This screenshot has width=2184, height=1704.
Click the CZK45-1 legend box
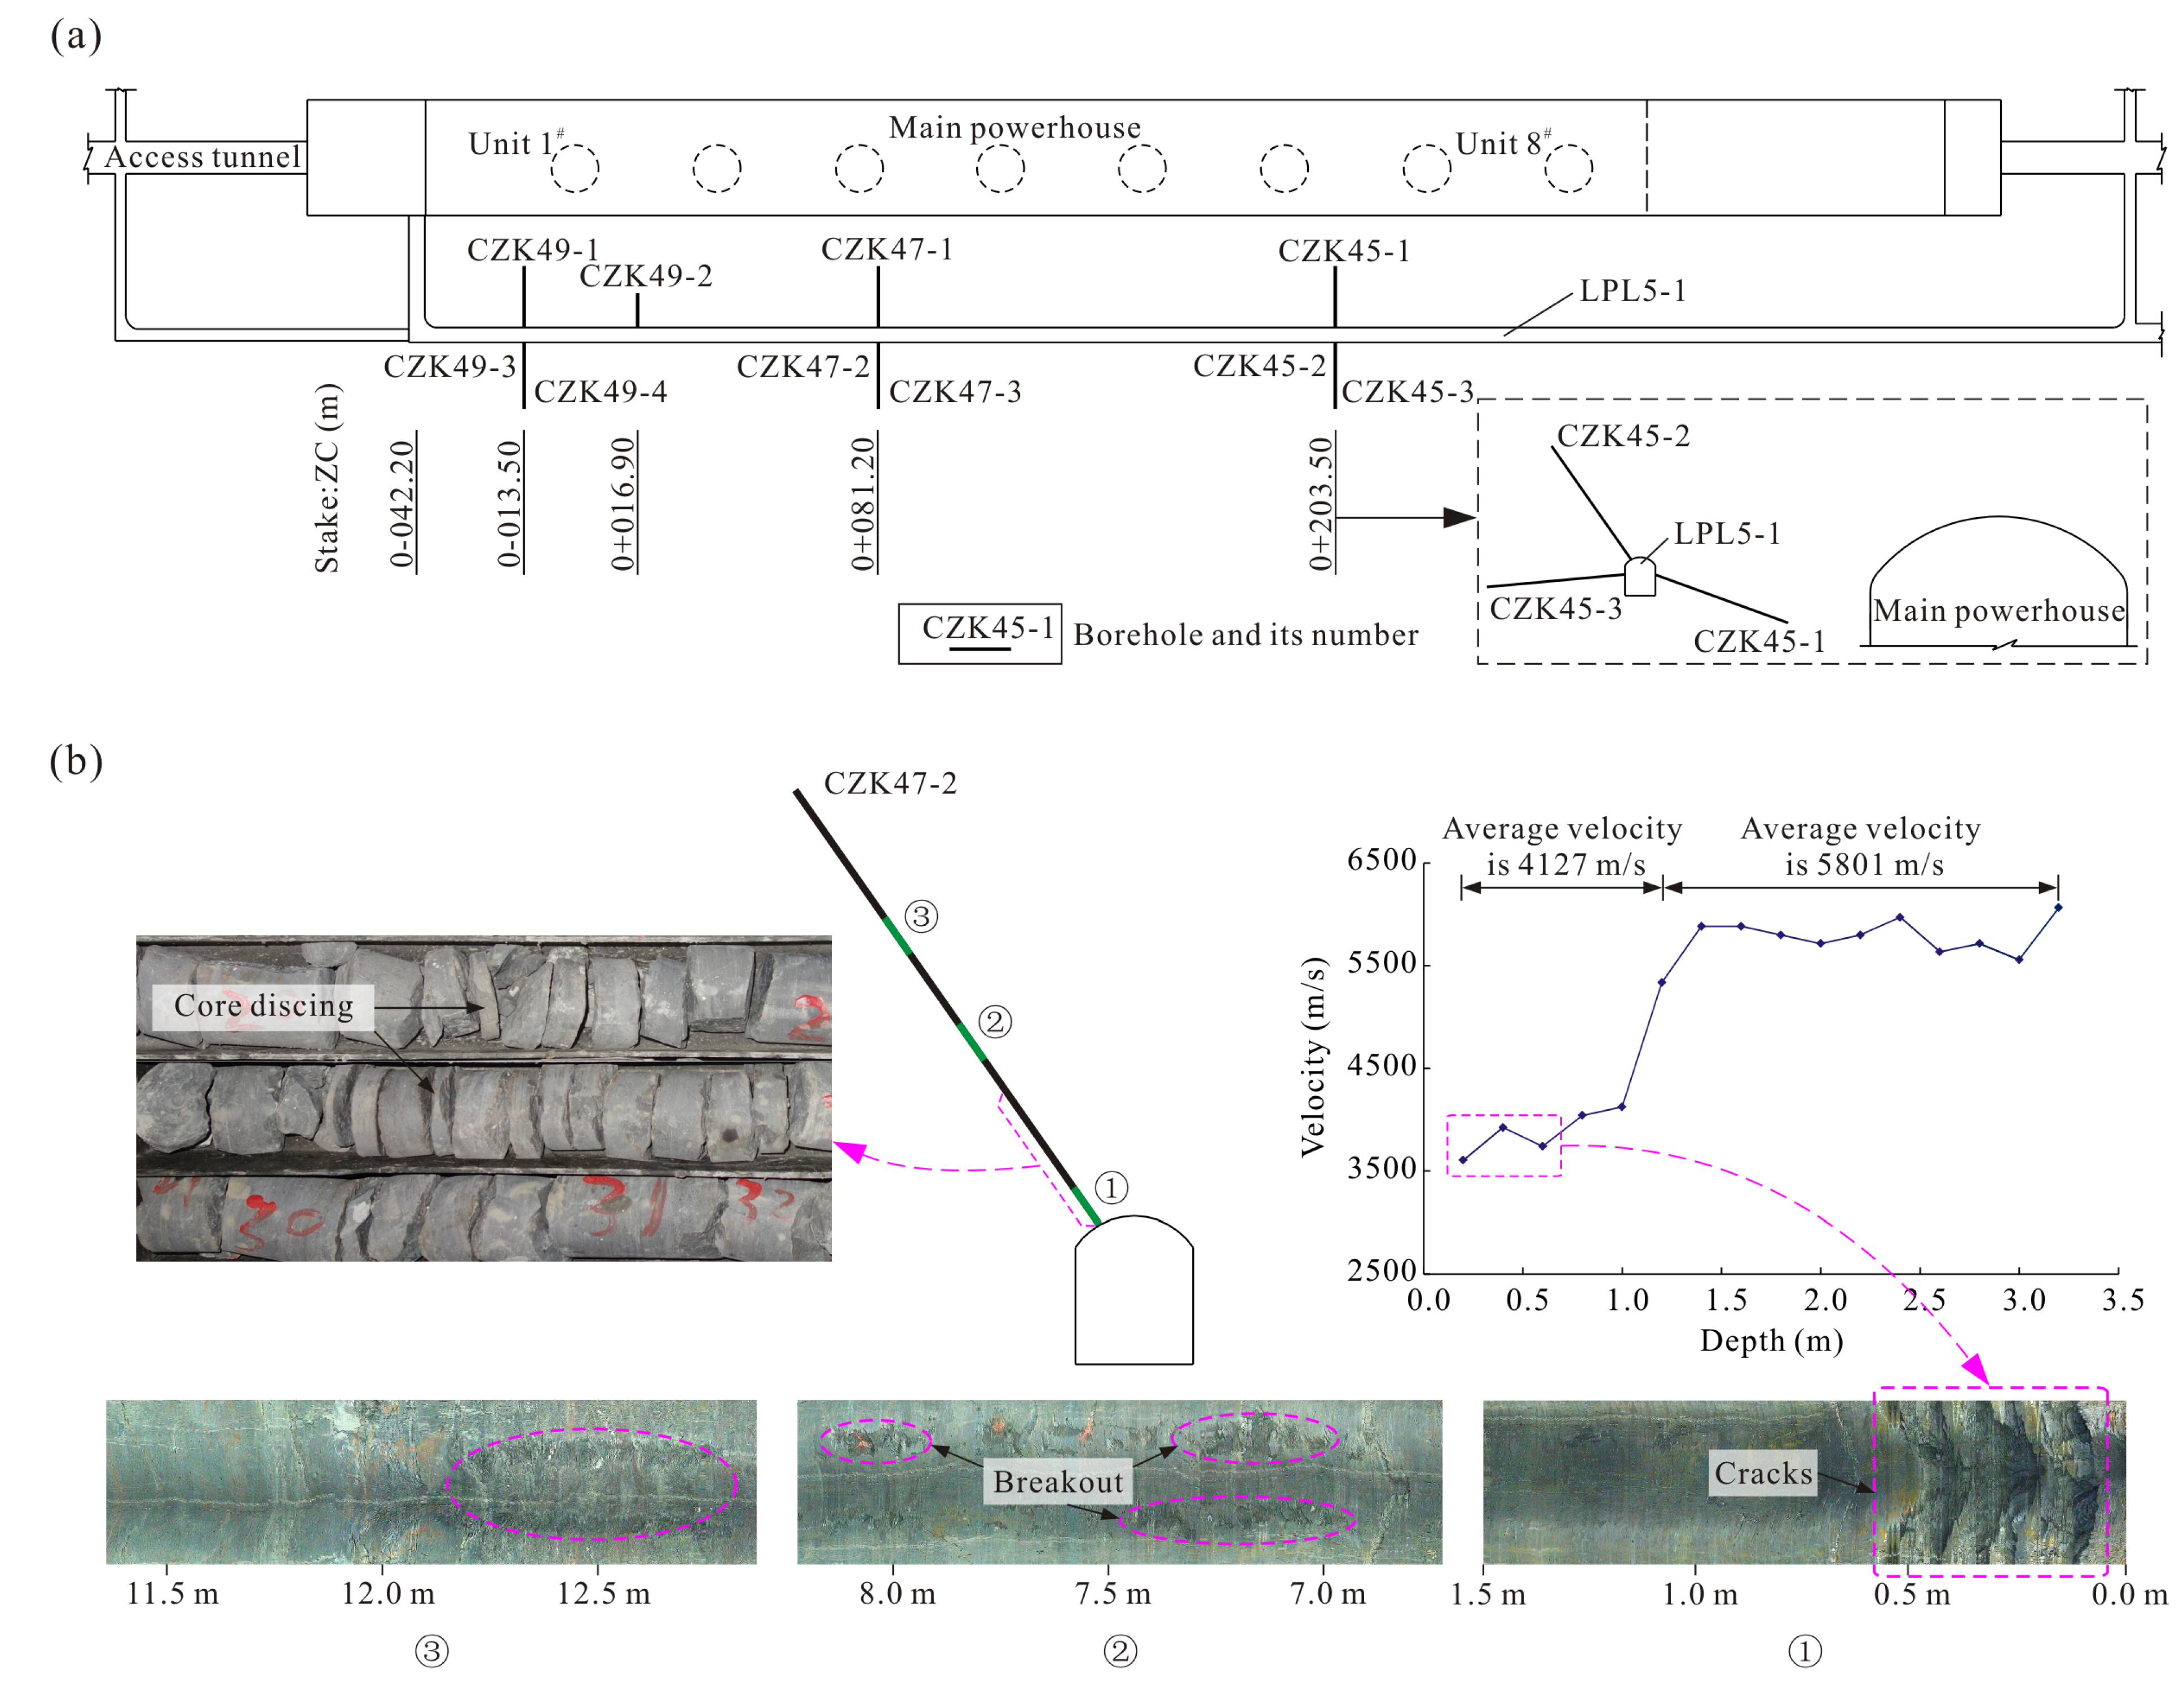pyautogui.click(x=980, y=634)
